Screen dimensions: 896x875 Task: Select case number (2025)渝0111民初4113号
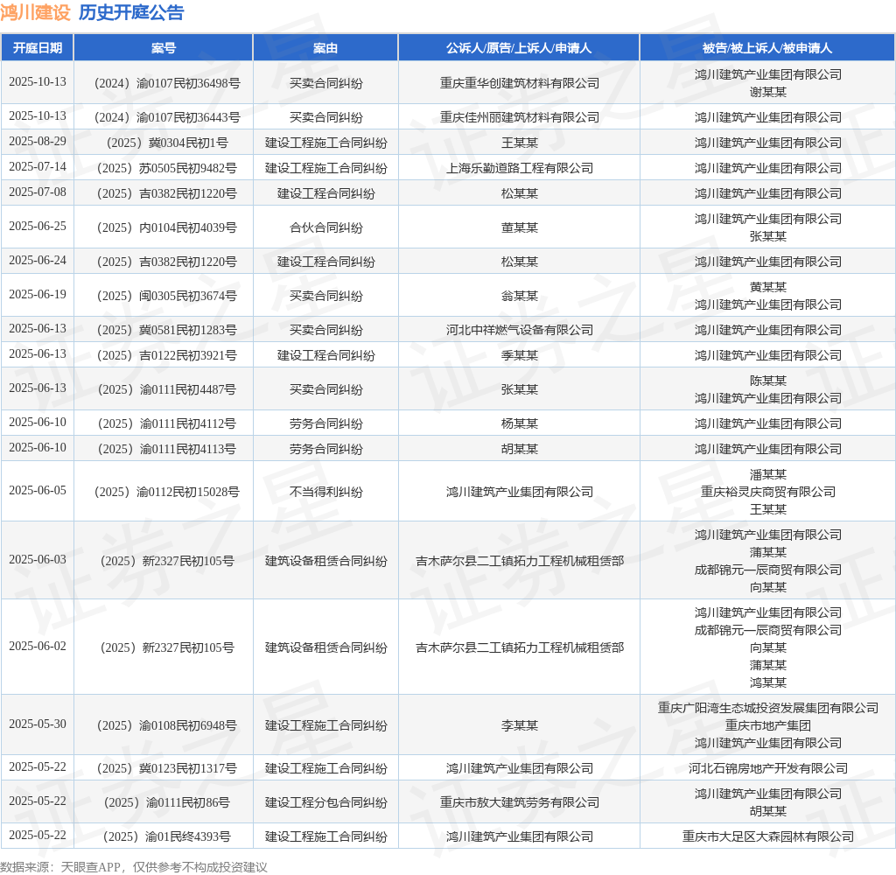167,449
